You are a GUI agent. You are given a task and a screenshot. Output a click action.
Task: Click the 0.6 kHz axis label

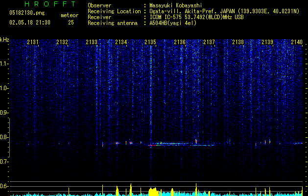click(3, 186)
